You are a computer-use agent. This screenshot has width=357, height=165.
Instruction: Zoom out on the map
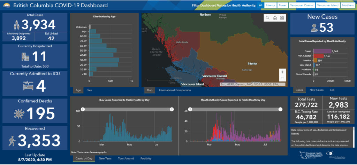tap(282, 78)
